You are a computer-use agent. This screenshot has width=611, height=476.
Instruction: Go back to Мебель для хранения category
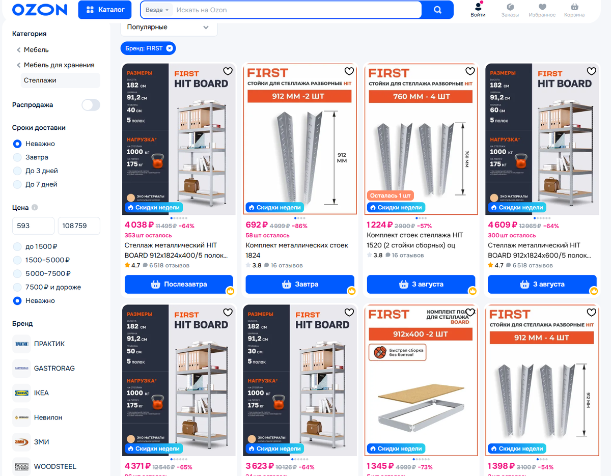point(59,65)
